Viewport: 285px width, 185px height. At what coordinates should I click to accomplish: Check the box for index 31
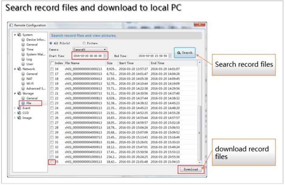pyautogui.click(x=52, y=142)
